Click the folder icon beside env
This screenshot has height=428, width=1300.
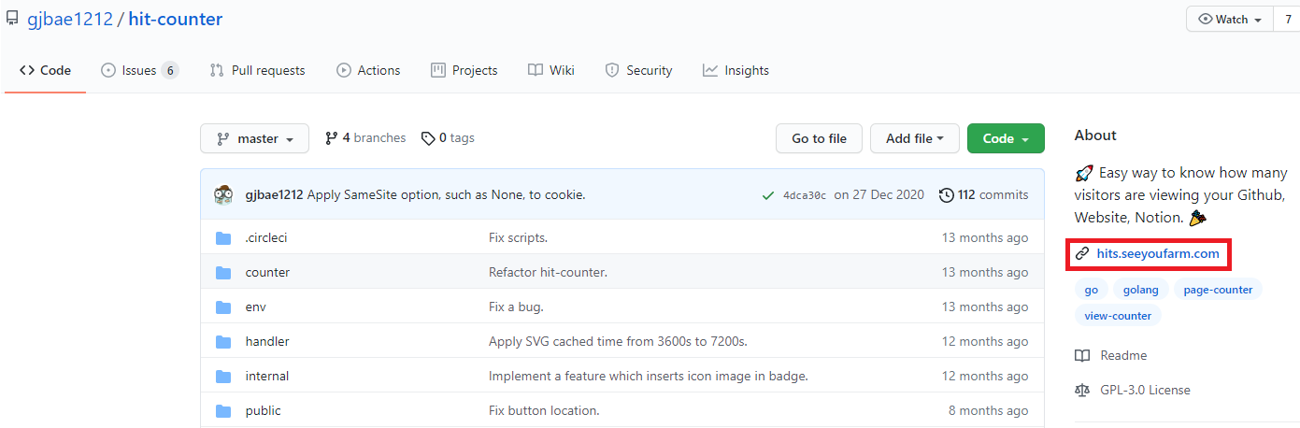(x=223, y=307)
